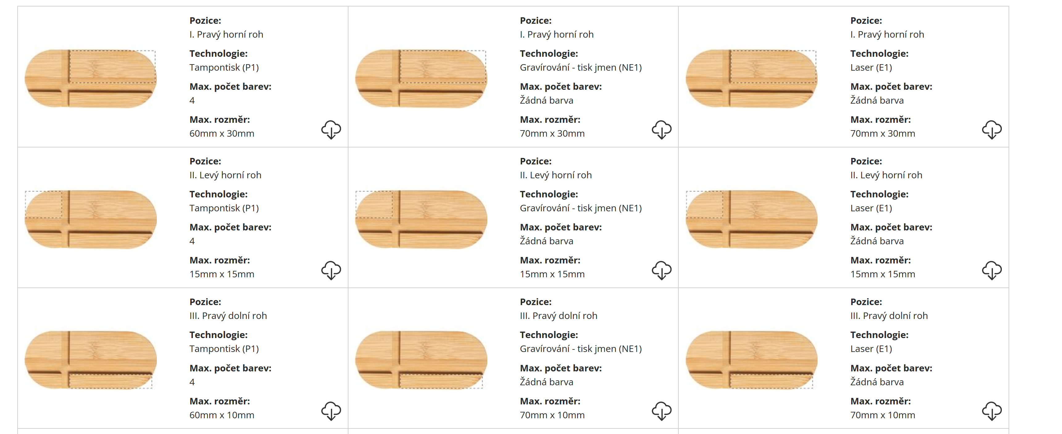
Task: Download template for Laser right top corner
Action: pyautogui.click(x=992, y=130)
